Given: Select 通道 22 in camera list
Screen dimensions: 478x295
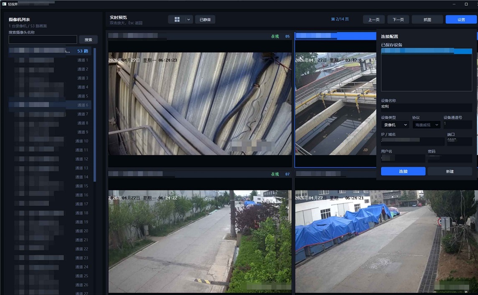Looking at the screenshot, I should [50, 249].
